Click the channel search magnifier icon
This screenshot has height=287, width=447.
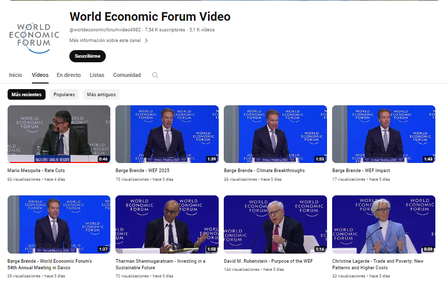(x=155, y=75)
